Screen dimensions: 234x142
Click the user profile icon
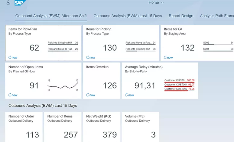[8, 3]
